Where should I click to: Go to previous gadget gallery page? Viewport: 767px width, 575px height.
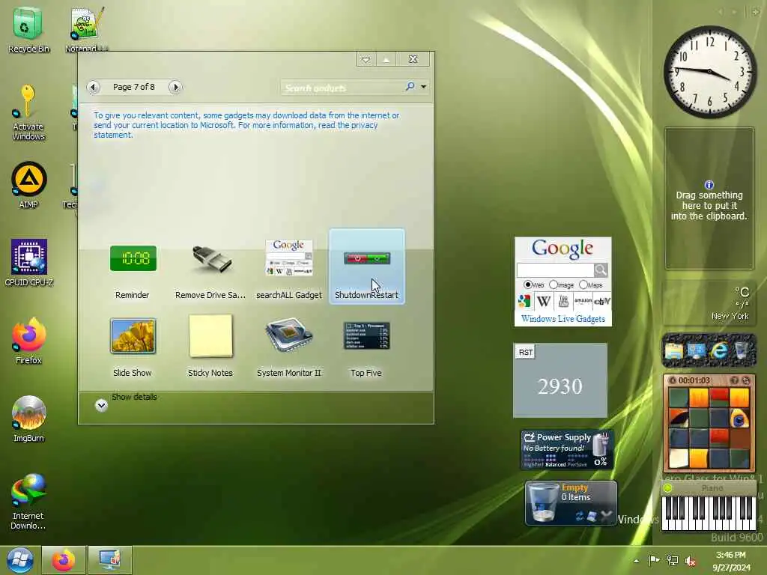[94, 87]
